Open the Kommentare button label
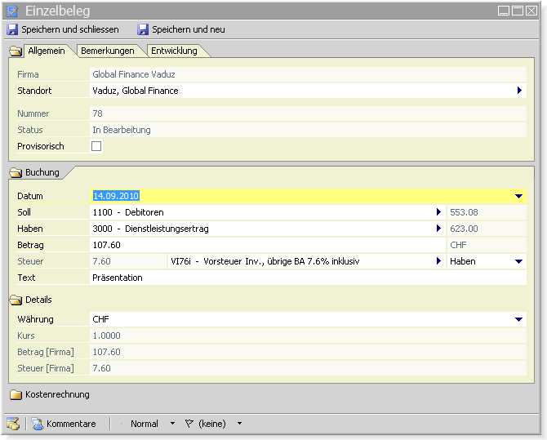 [x=71, y=424]
